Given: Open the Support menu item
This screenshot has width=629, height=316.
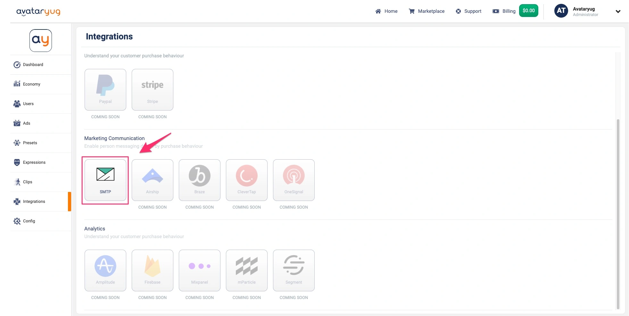Looking at the screenshot, I should pos(468,11).
